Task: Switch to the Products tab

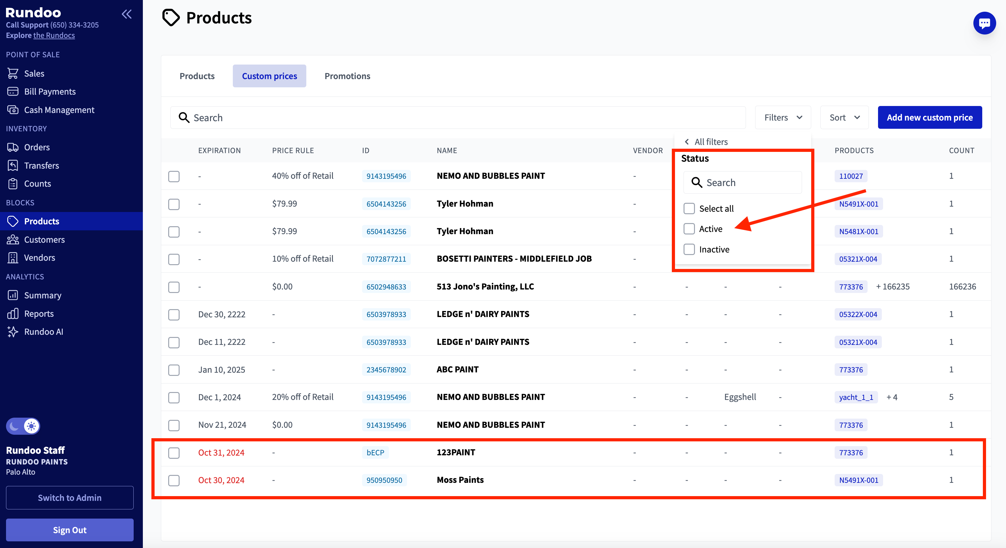Action: click(x=197, y=76)
